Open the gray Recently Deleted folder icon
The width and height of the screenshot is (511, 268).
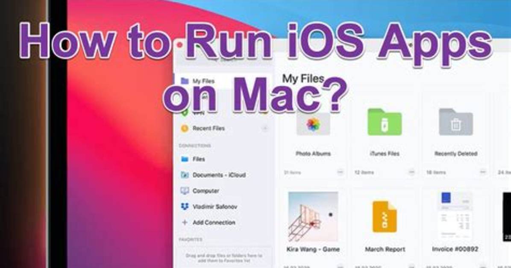tap(455, 122)
